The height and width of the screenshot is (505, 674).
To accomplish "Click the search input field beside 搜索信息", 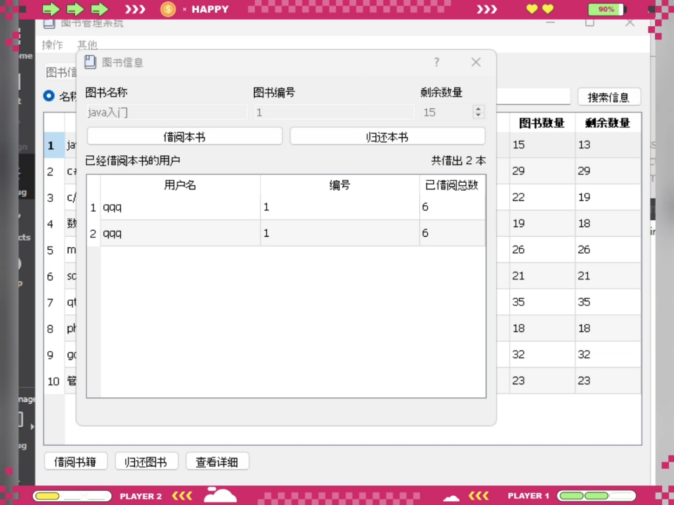I will tap(533, 97).
